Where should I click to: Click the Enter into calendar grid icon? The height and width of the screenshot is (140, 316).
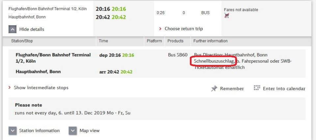click(257, 88)
